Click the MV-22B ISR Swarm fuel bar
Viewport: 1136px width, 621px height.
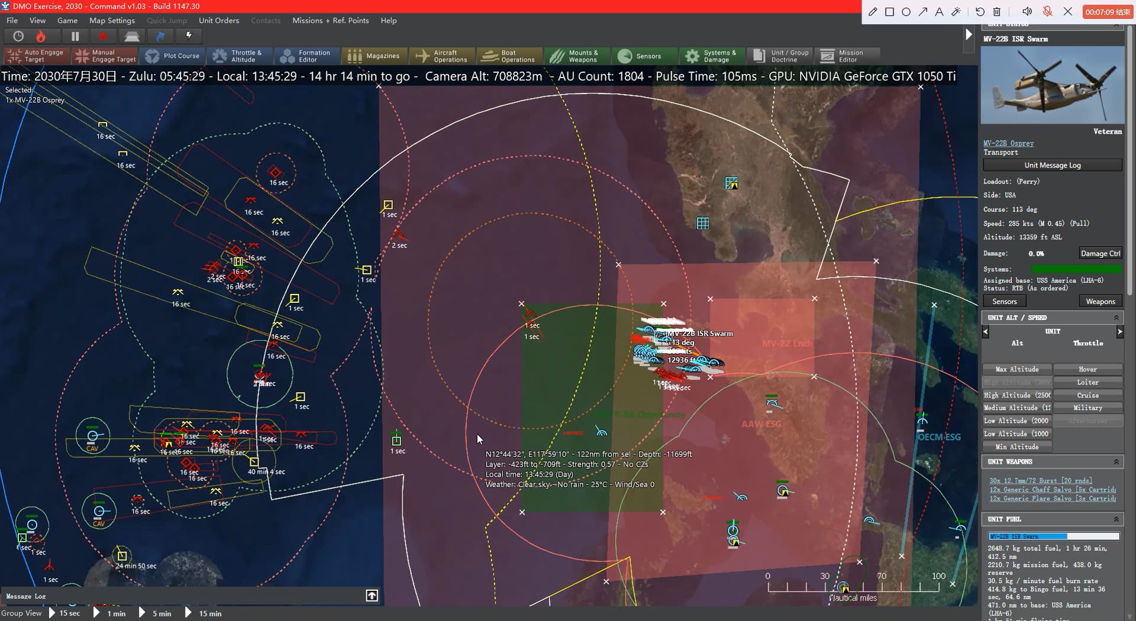[x=1054, y=536]
